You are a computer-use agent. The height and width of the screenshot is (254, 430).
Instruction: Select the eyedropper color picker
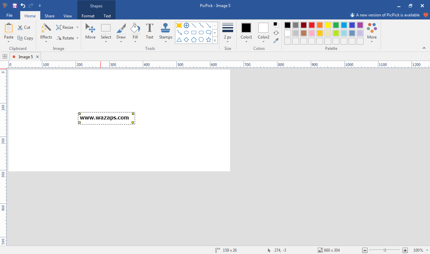pyautogui.click(x=276, y=40)
